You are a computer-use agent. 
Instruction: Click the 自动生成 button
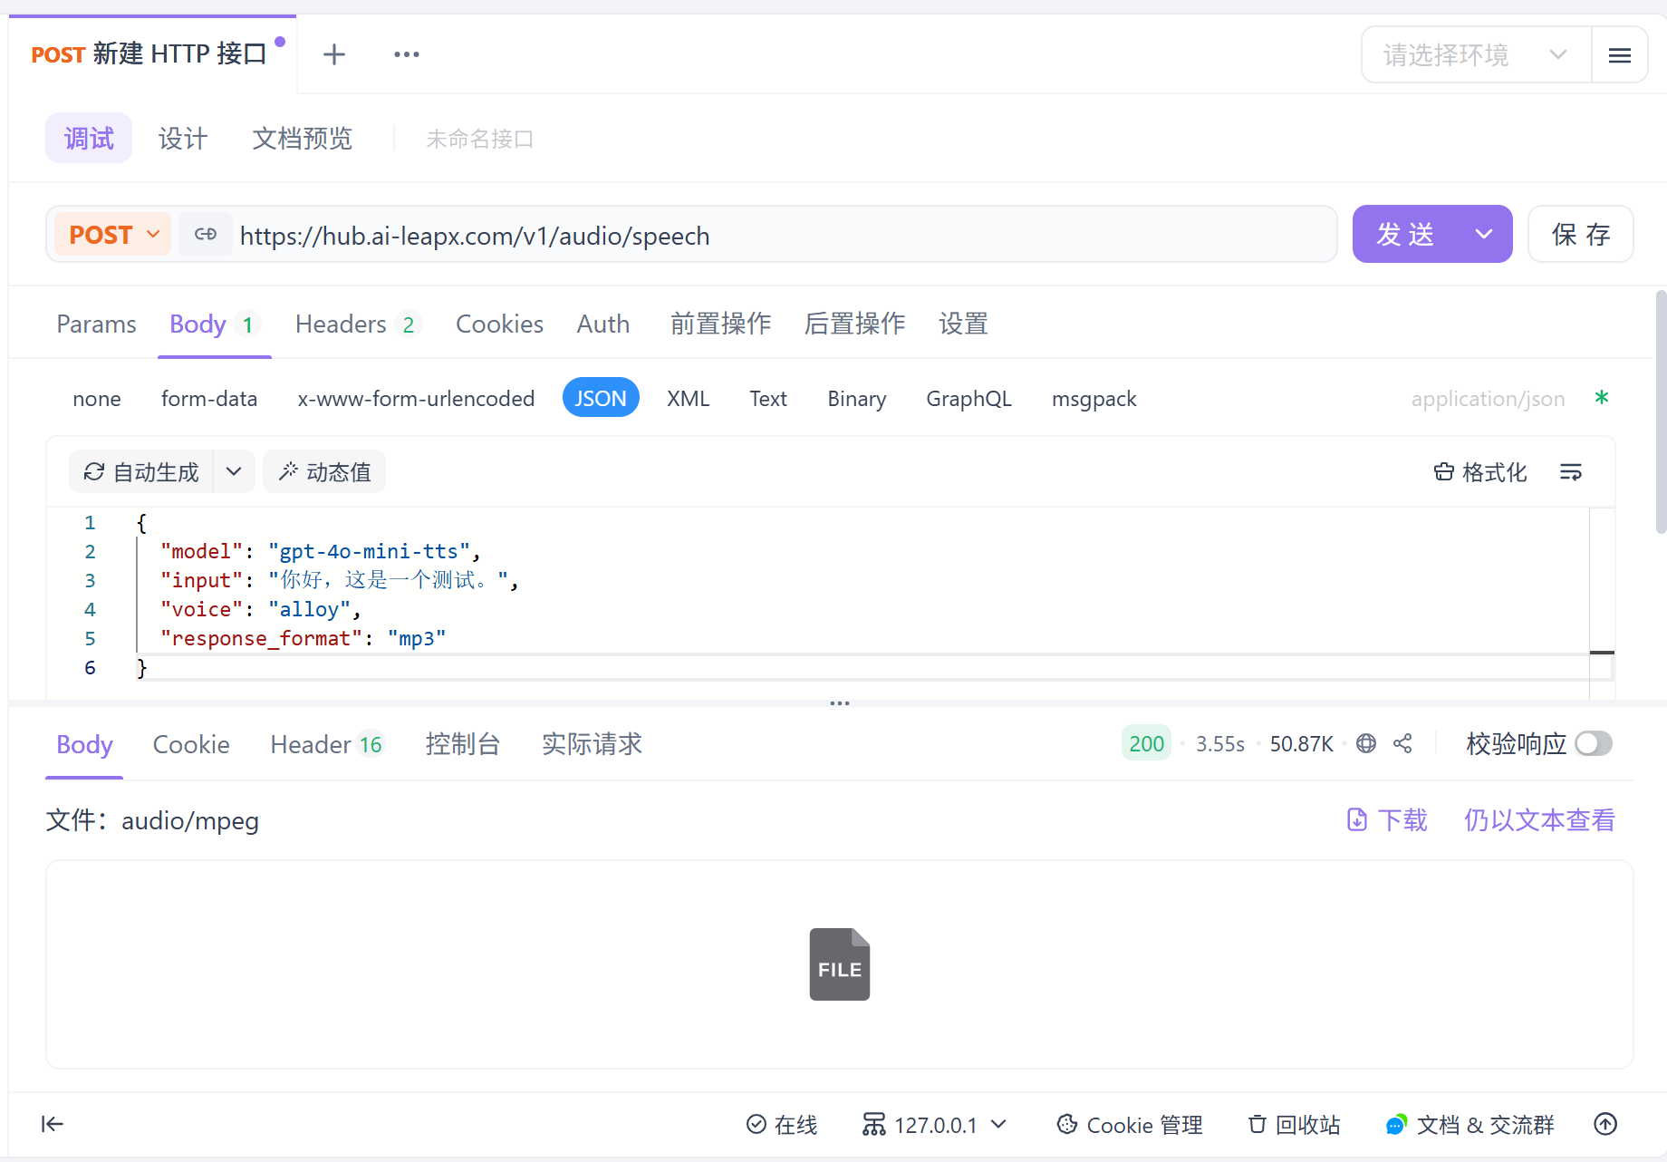[x=141, y=472]
